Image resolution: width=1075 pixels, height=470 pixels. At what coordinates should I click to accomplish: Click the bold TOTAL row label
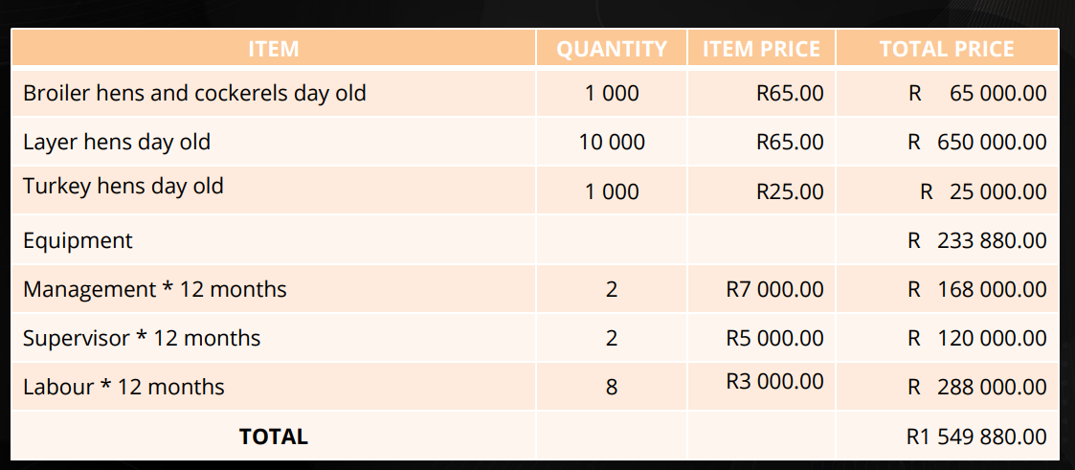point(274,436)
